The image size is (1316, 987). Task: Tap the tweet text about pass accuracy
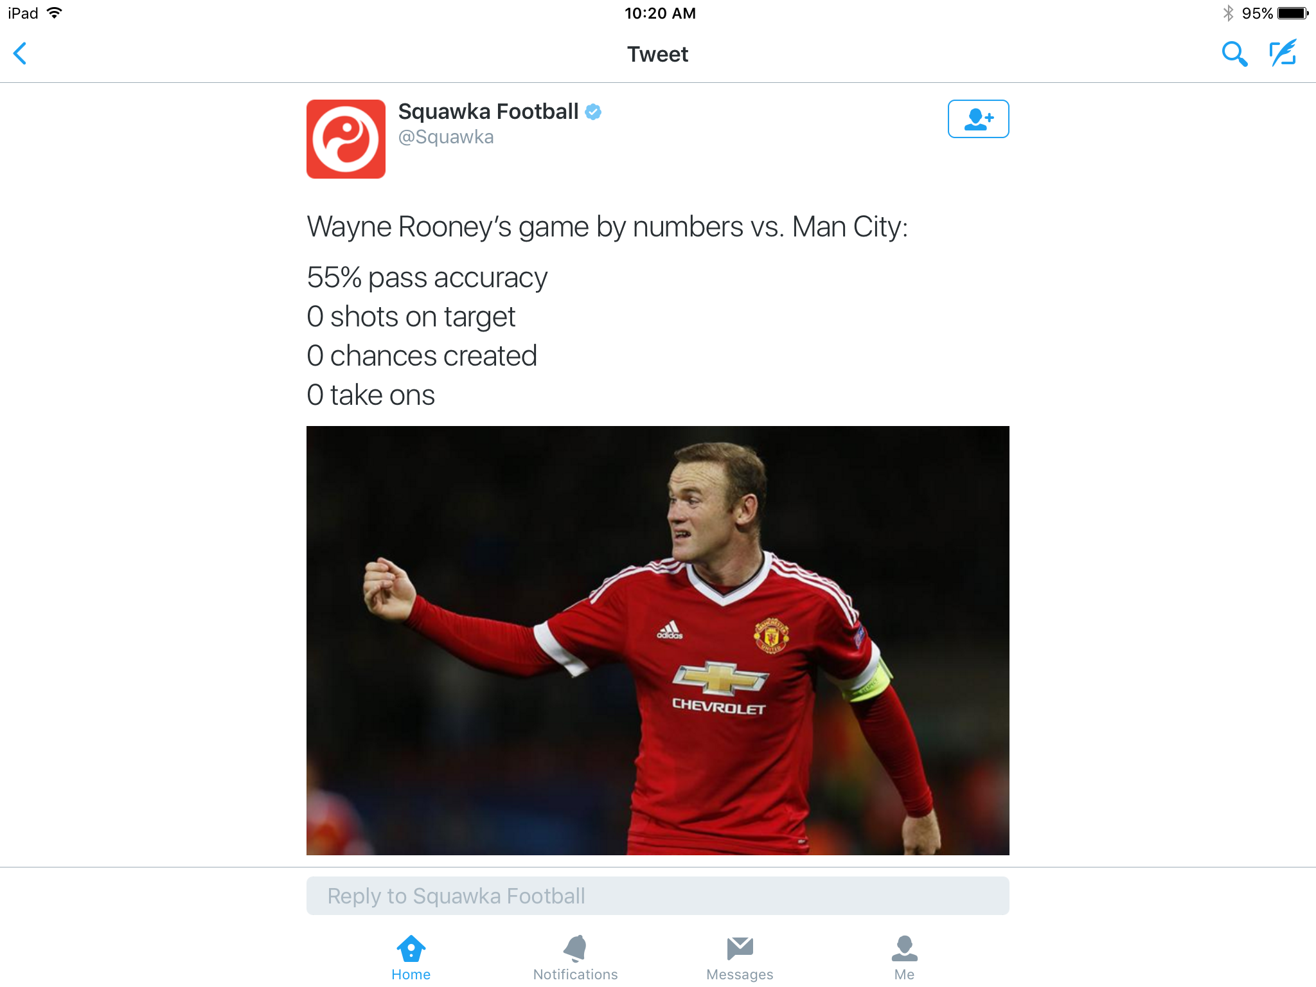click(427, 278)
